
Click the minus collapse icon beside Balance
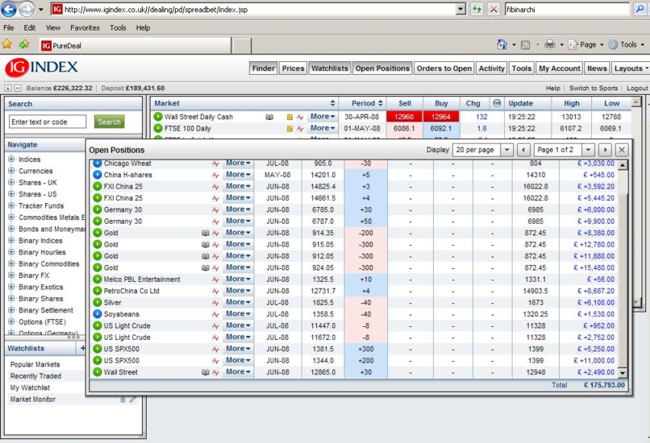click(x=18, y=88)
